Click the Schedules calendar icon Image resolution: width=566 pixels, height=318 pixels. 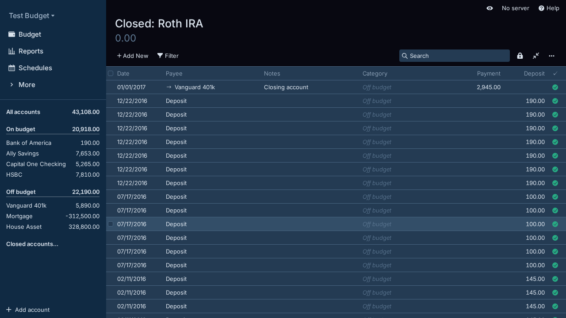[x=12, y=68]
